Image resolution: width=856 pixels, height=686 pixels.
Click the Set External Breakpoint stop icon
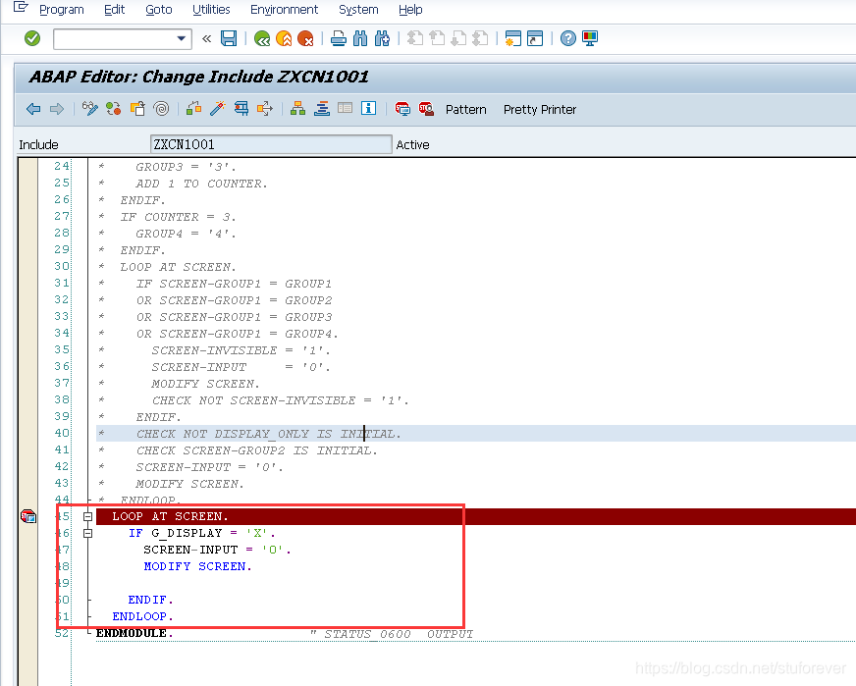426,109
